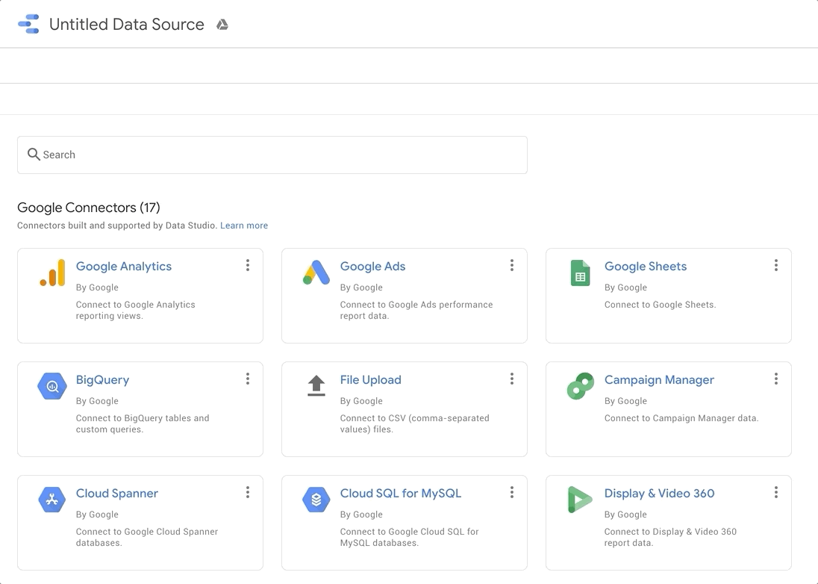The image size is (818, 584).
Task: Open Google Ads three-dot menu
Action: coord(512,265)
